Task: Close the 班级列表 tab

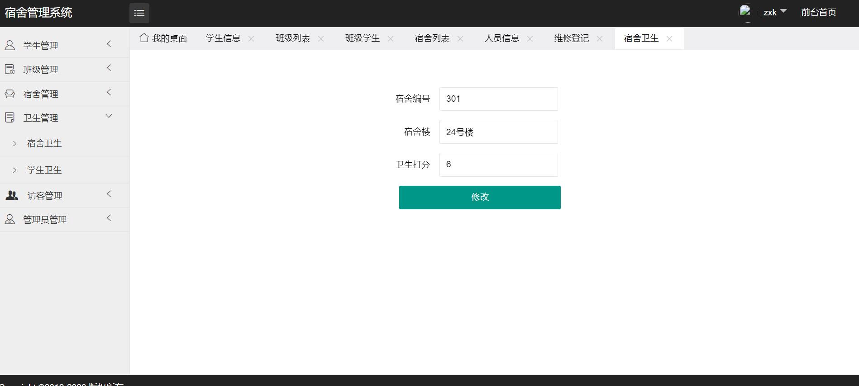Action: (x=321, y=39)
